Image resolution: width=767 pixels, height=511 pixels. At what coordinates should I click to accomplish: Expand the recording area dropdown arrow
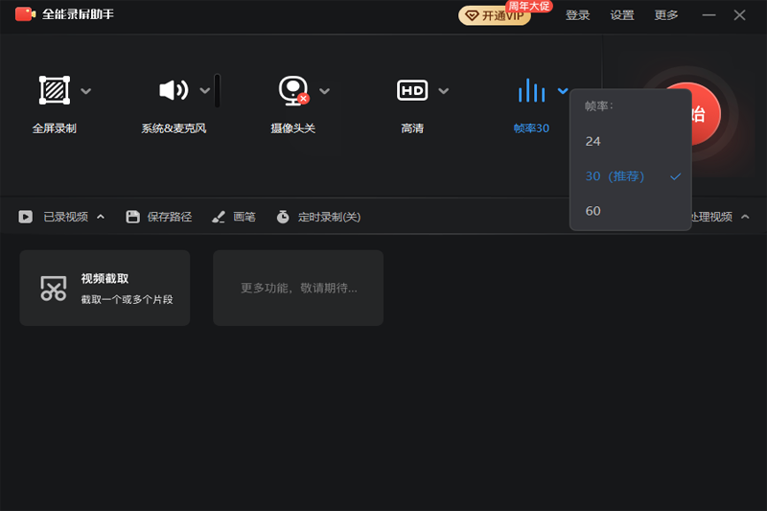[x=86, y=91]
